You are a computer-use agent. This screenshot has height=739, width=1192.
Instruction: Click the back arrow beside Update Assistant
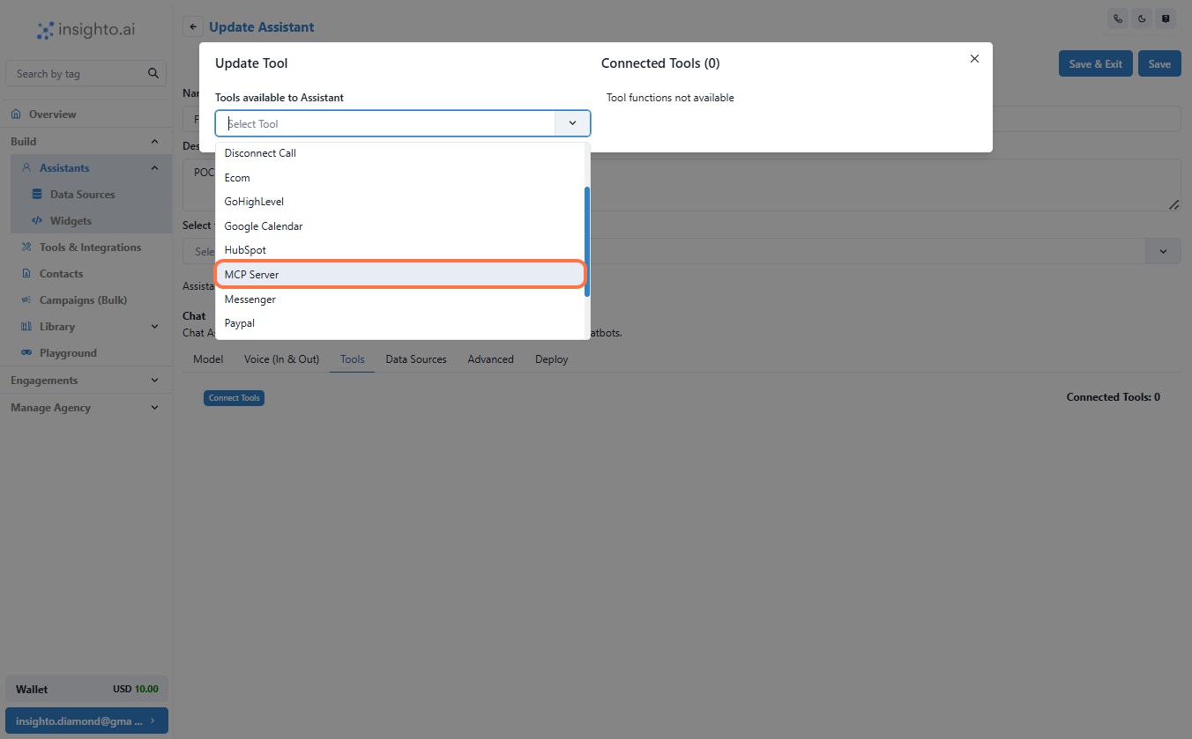[193, 27]
